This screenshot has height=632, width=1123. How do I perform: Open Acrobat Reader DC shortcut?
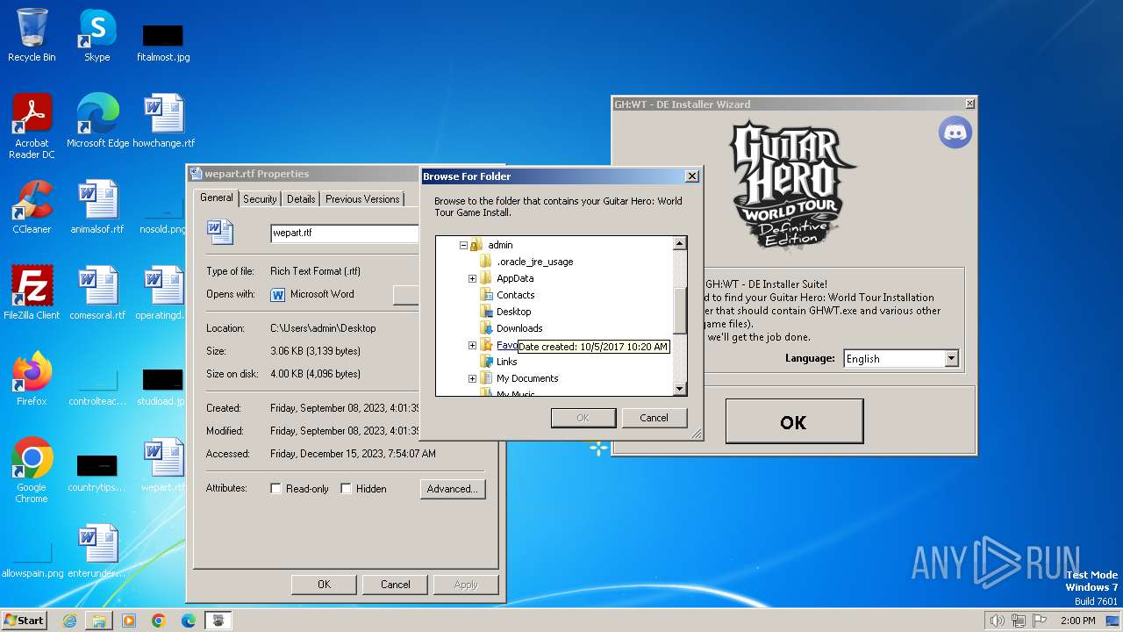click(x=32, y=127)
